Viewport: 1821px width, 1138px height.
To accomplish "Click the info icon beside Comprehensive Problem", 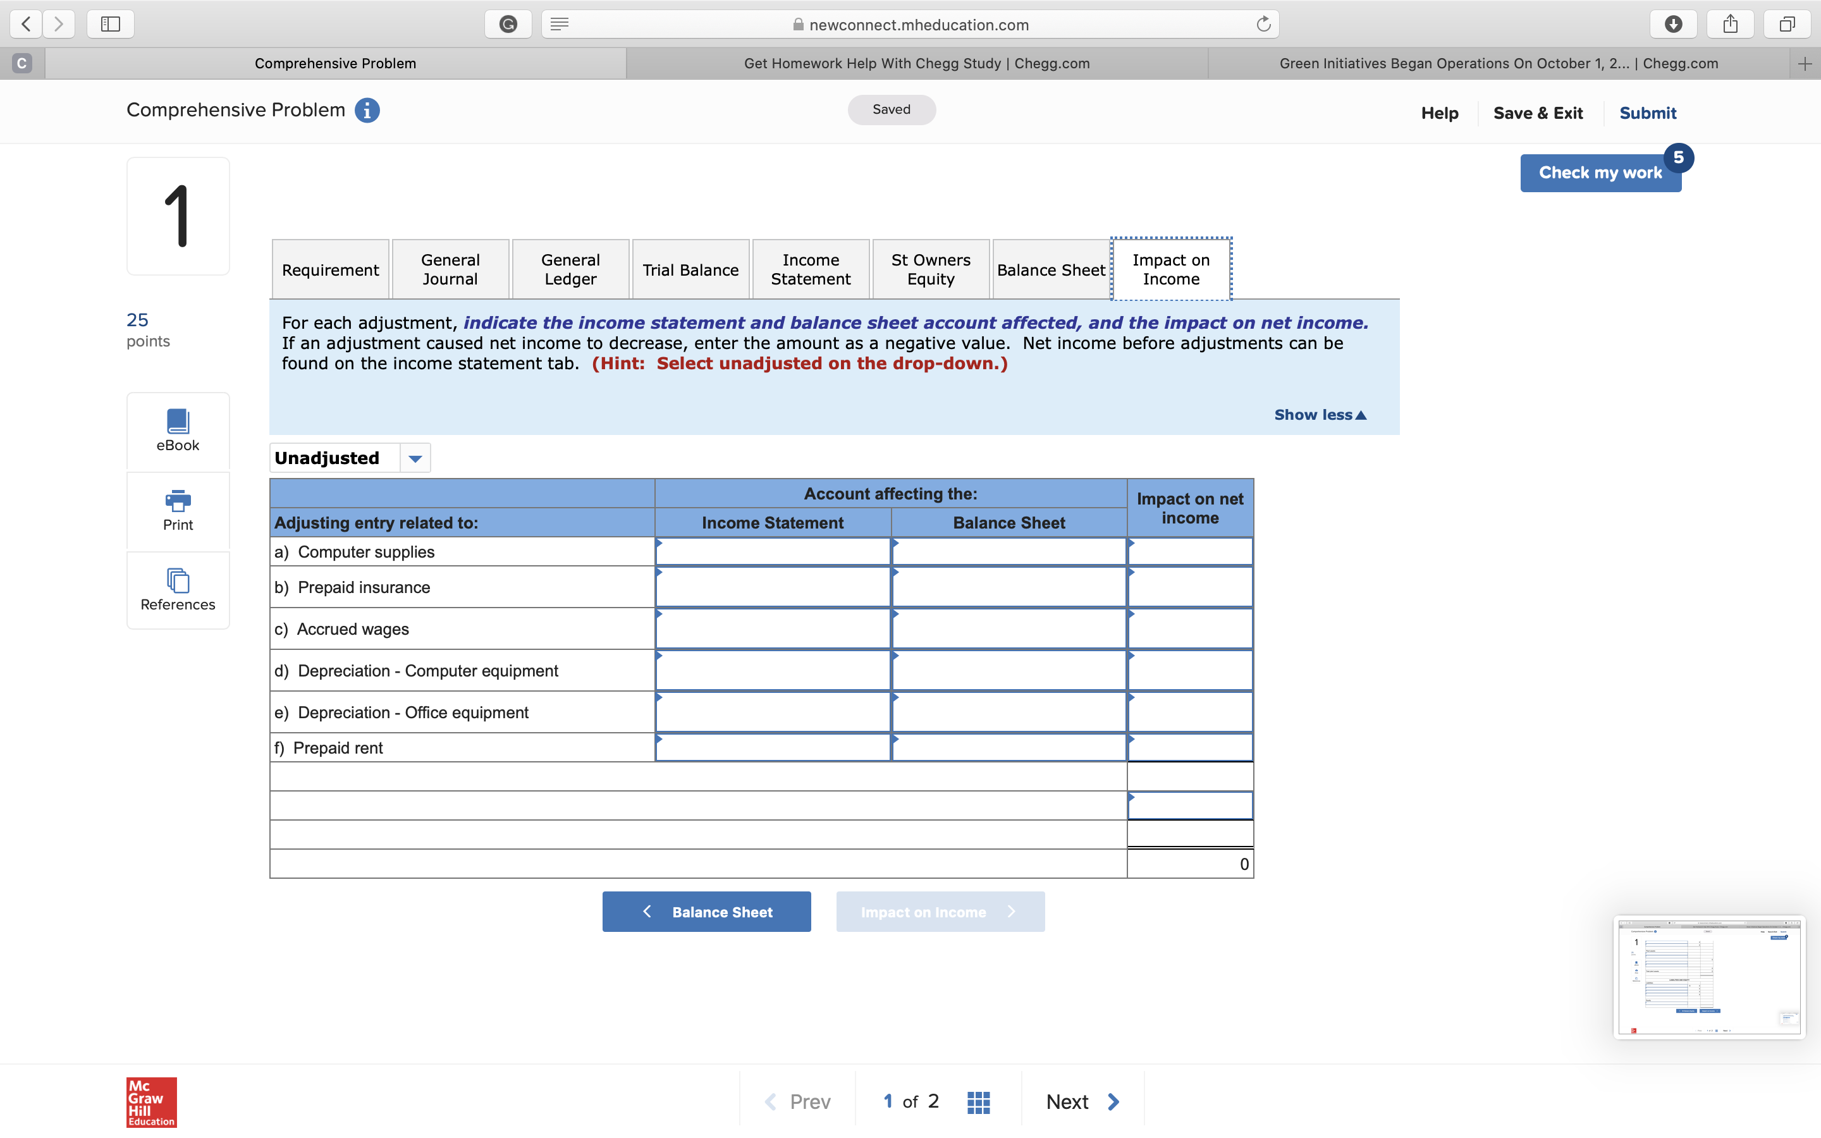I will pyautogui.click(x=367, y=110).
